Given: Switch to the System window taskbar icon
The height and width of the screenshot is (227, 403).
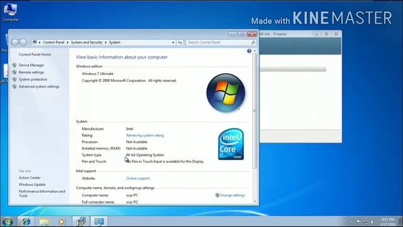Looking at the screenshot, I should (x=99, y=221).
